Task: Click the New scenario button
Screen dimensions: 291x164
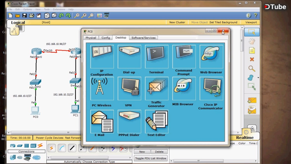Action: click(x=142, y=152)
